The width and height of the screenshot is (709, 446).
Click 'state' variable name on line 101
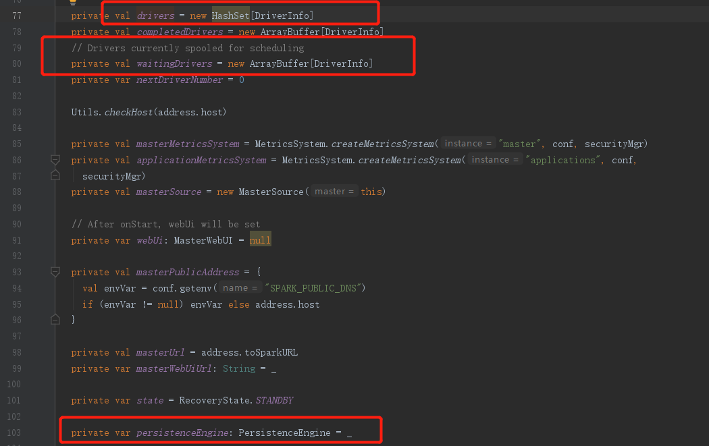pyautogui.click(x=150, y=400)
